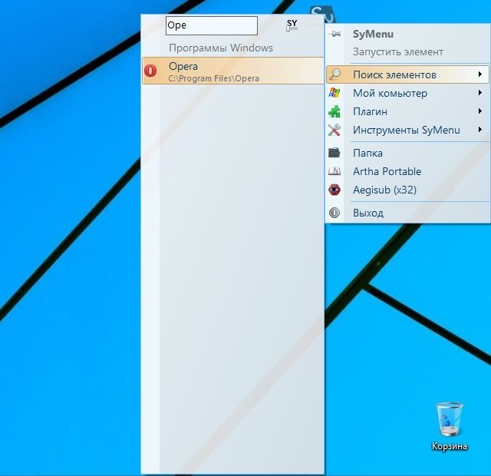Open the Папка menu entry
The image size is (491, 476).
pos(367,153)
